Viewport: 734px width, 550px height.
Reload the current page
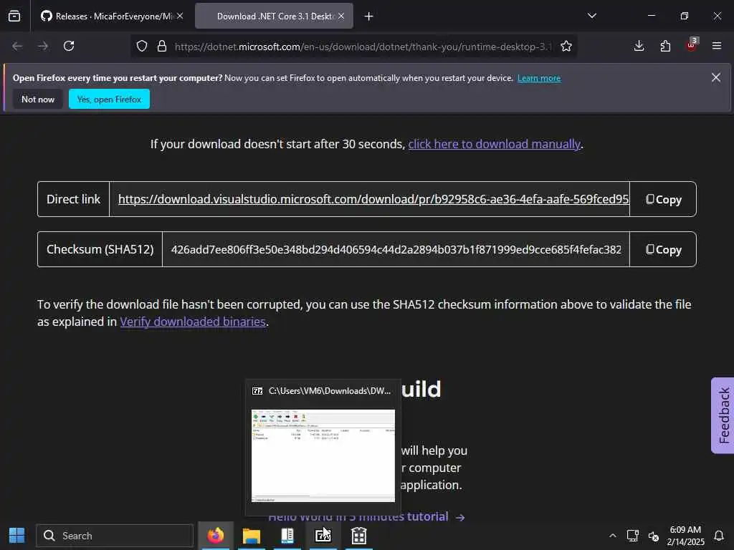[x=69, y=46]
